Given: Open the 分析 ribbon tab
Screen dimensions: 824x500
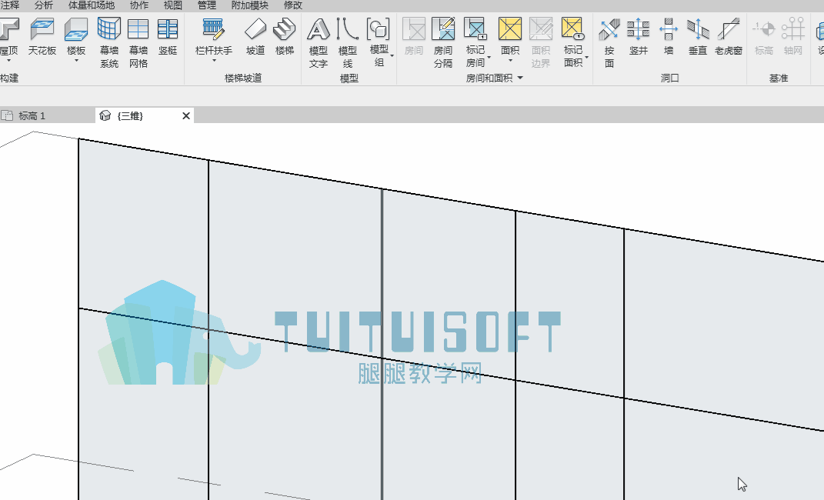Looking at the screenshot, I should coord(44,5).
